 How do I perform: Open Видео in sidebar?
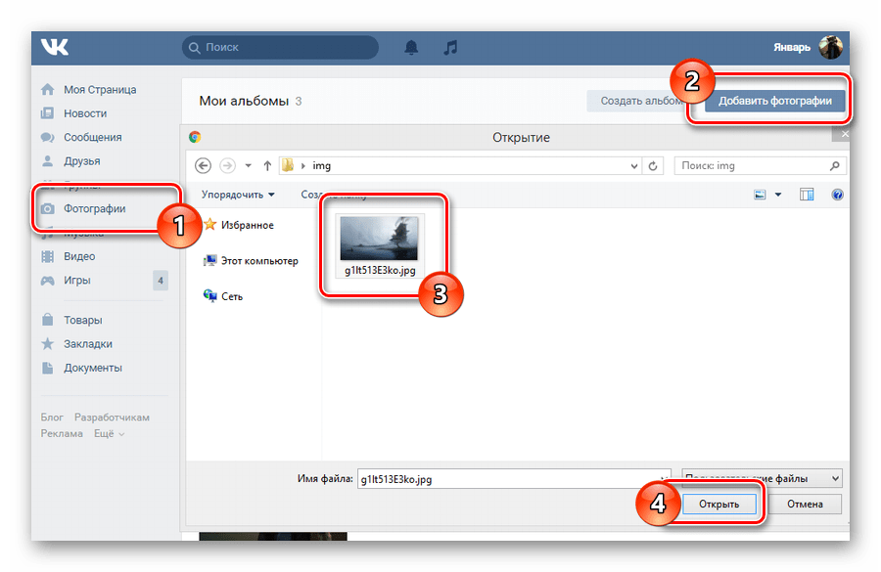[x=79, y=256]
